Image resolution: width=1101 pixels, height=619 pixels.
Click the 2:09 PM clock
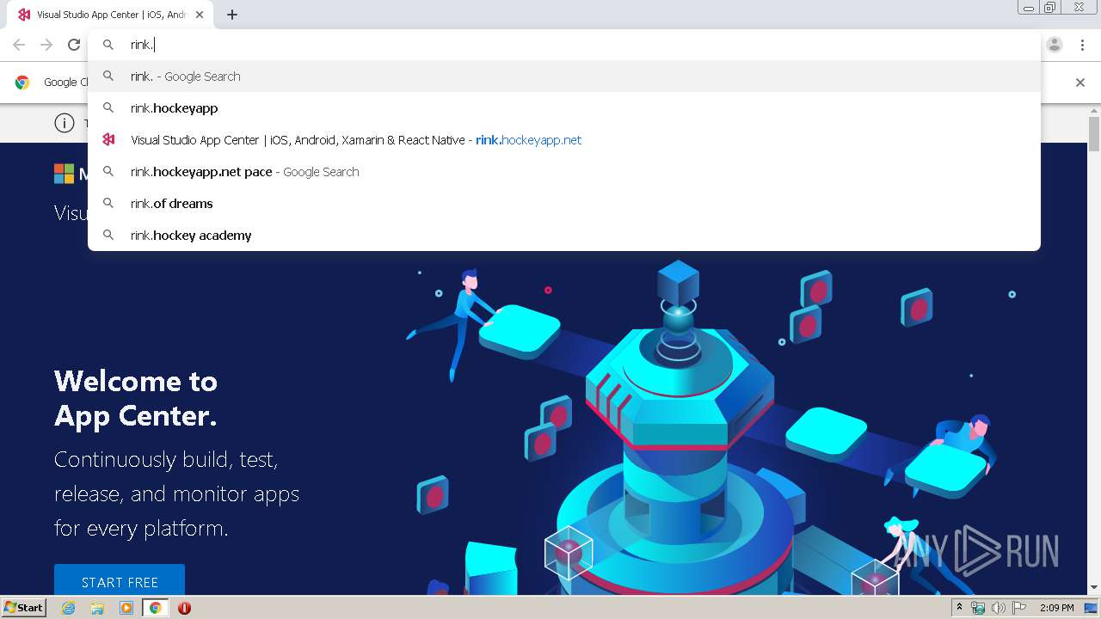click(1056, 608)
